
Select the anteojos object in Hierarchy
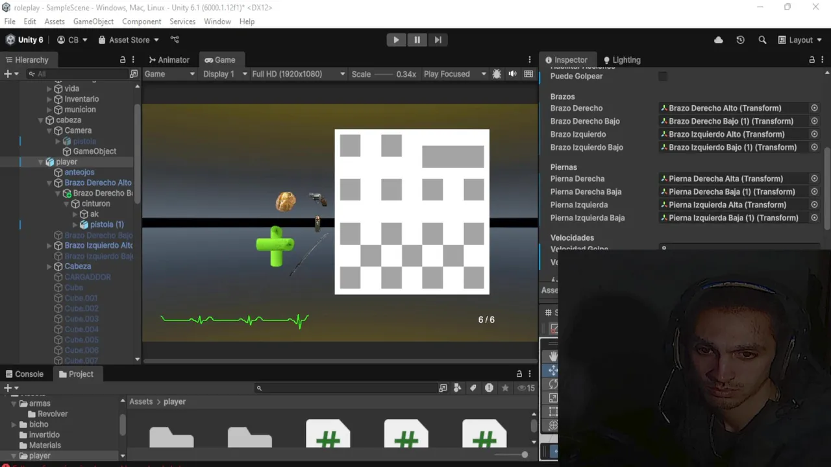point(79,173)
